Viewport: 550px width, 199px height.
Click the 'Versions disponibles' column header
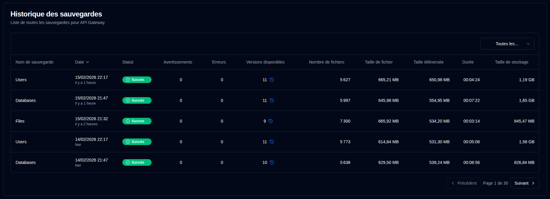pos(265,62)
